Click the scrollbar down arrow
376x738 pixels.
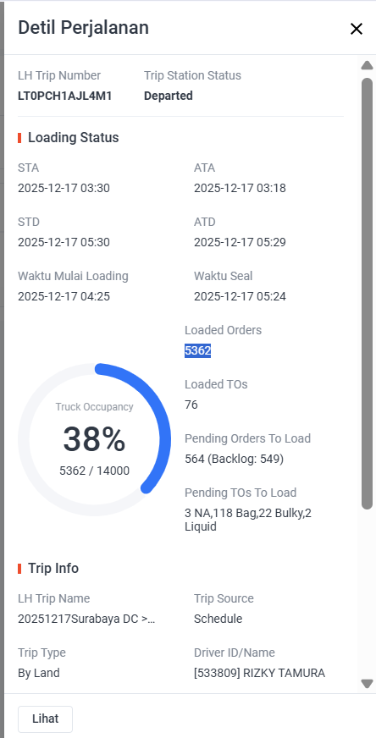point(367,683)
